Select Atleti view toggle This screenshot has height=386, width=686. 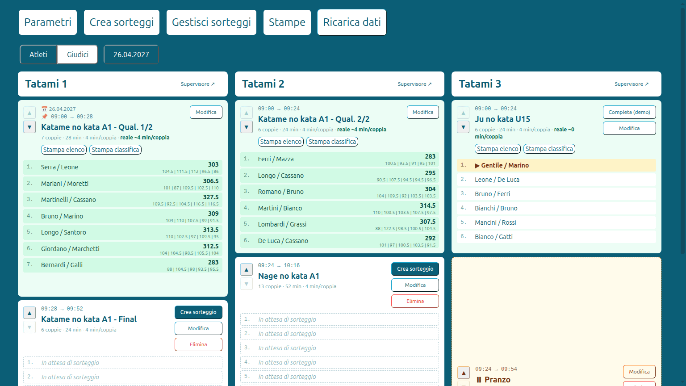click(38, 55)
